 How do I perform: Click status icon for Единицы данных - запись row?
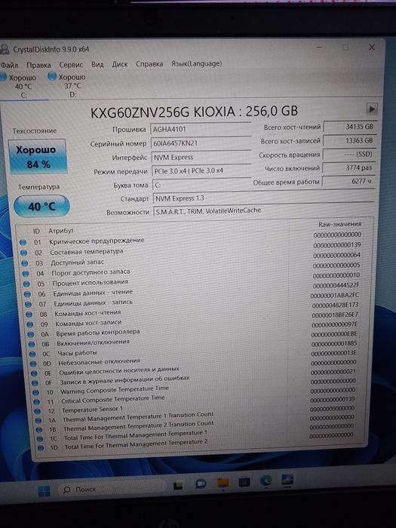click(x=28, y=304)
